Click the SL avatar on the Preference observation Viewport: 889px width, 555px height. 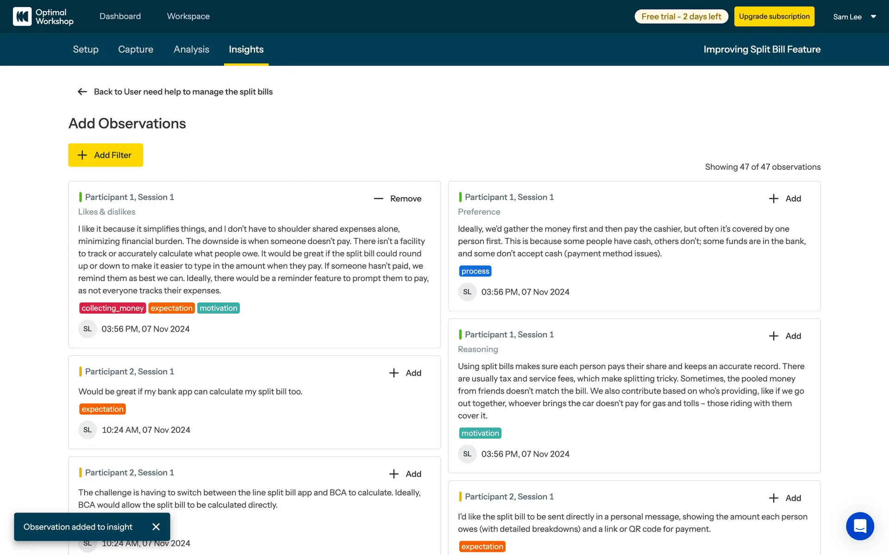click(x=467, y=292)
